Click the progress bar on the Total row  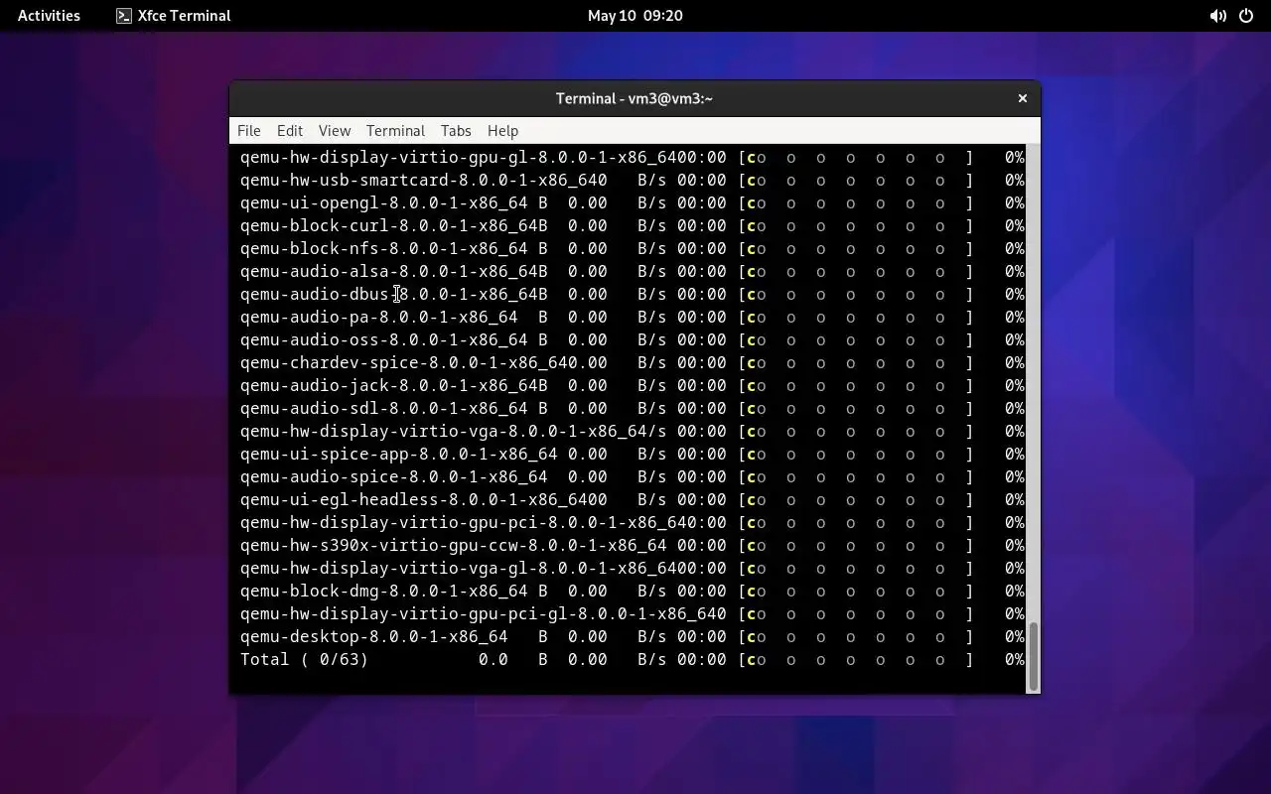click(x=856, y=660)
